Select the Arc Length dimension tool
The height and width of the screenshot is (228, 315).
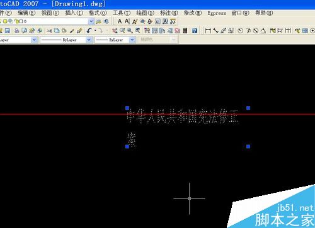click(x=224, y=31)
